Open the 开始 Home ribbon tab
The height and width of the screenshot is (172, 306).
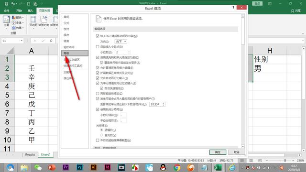click(x=19, y=11)
